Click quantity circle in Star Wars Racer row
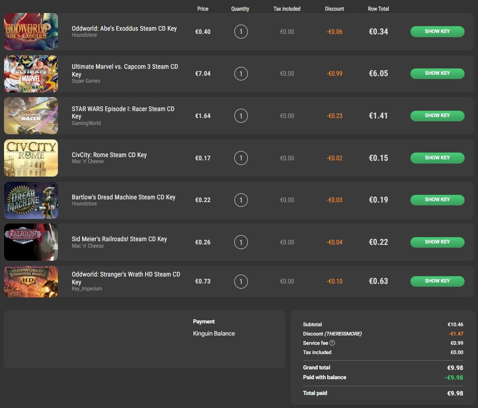This screenshot has width=478, height=408. 241,116
